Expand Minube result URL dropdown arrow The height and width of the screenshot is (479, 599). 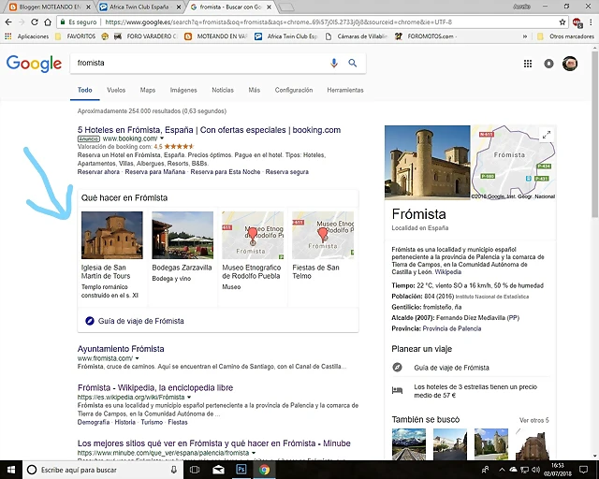[x=254, y=453]
